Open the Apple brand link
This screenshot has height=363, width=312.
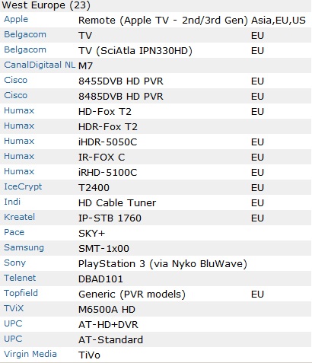tap(16, 20)
